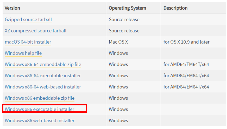Image resolution: width=227 pixels, height=129 pixels.
Task: Click the Source release cell for Gzipped tarball
Action: click(124, 19)
